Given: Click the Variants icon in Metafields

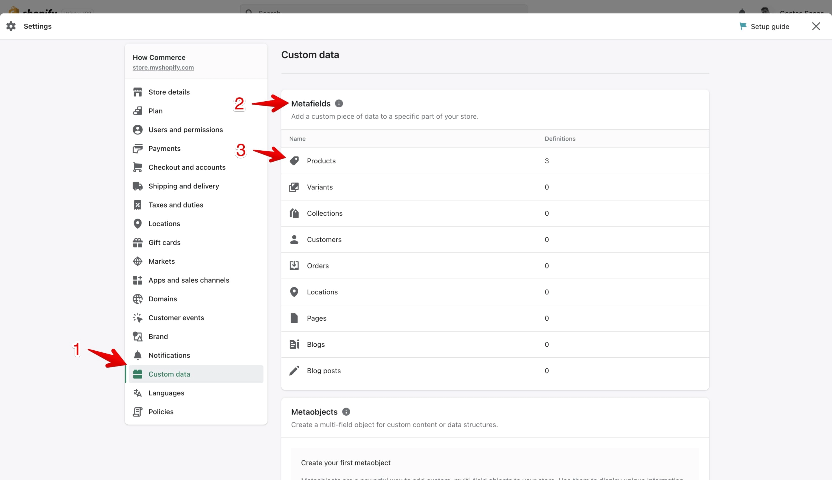Looking at the screenshot, I should 294,187.
